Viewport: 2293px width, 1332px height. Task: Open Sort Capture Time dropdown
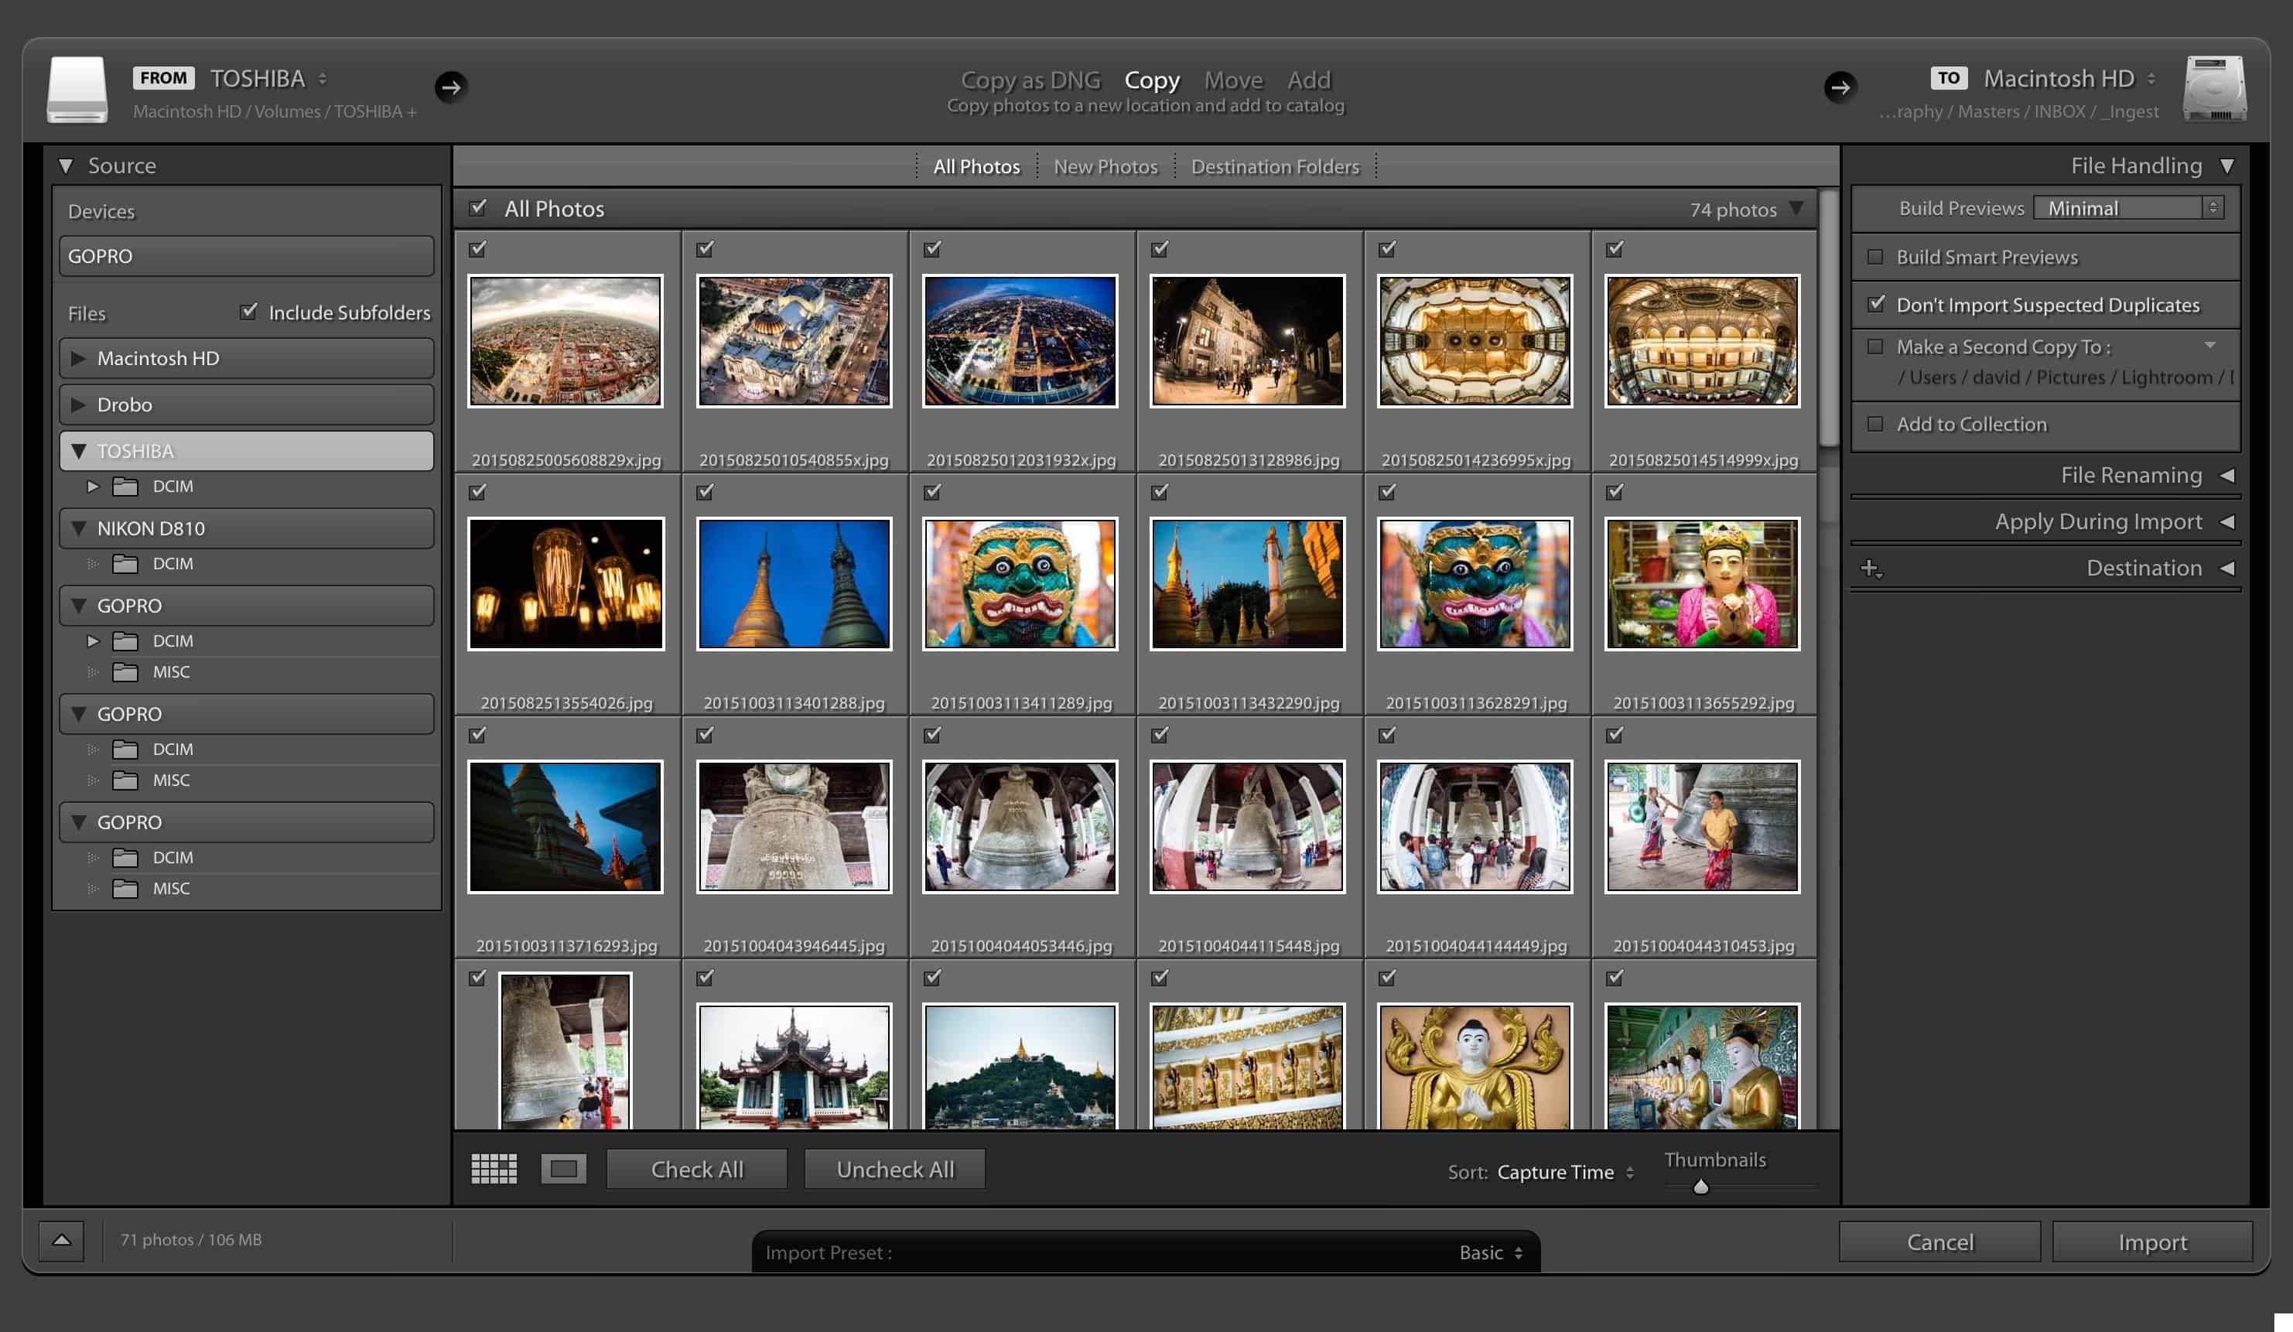tap(1566, 1173)
